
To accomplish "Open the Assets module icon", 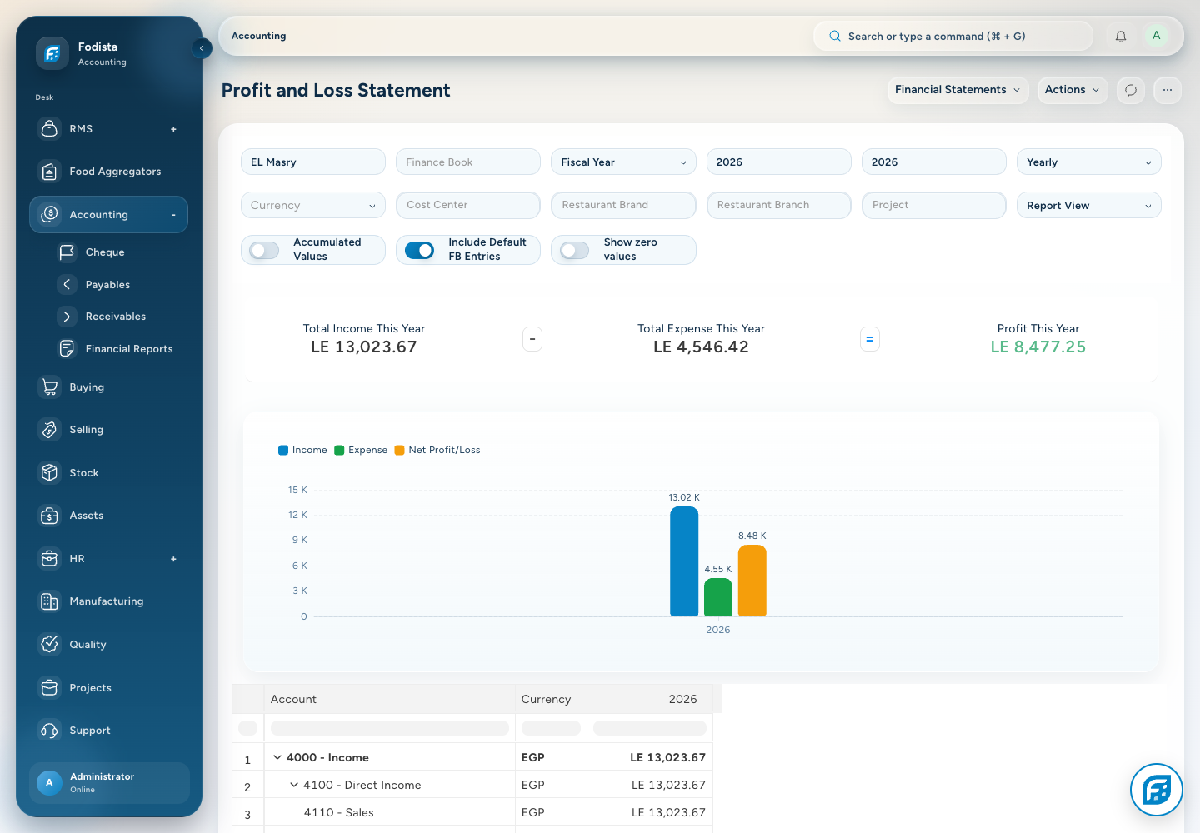I will coord(50,516).
